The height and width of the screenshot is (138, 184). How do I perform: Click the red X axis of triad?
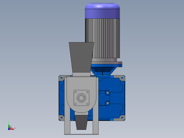(x=12, y=129)
